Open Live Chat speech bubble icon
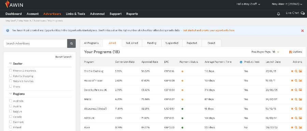The width and height of the screenshot is (307, 131). 303,13
